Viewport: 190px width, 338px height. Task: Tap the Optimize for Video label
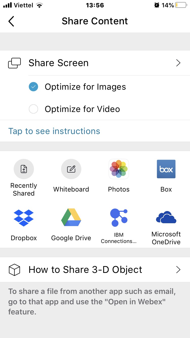pyautogui.click(x=82, y=109)
